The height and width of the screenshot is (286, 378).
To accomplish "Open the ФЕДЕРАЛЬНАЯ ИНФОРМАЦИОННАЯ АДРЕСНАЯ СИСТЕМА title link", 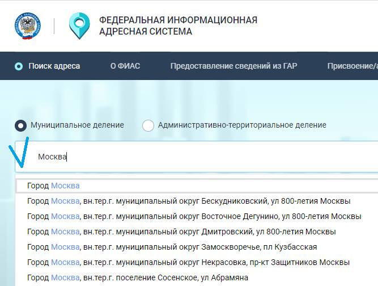I will click(x=178, y=26).
